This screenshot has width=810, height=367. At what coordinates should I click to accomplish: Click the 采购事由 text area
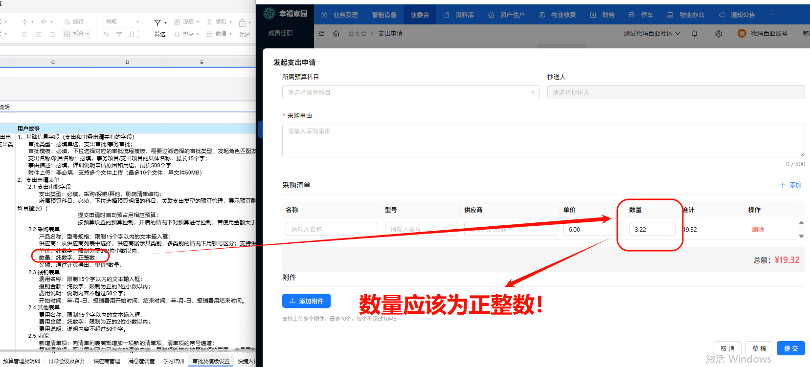(543, 140)
